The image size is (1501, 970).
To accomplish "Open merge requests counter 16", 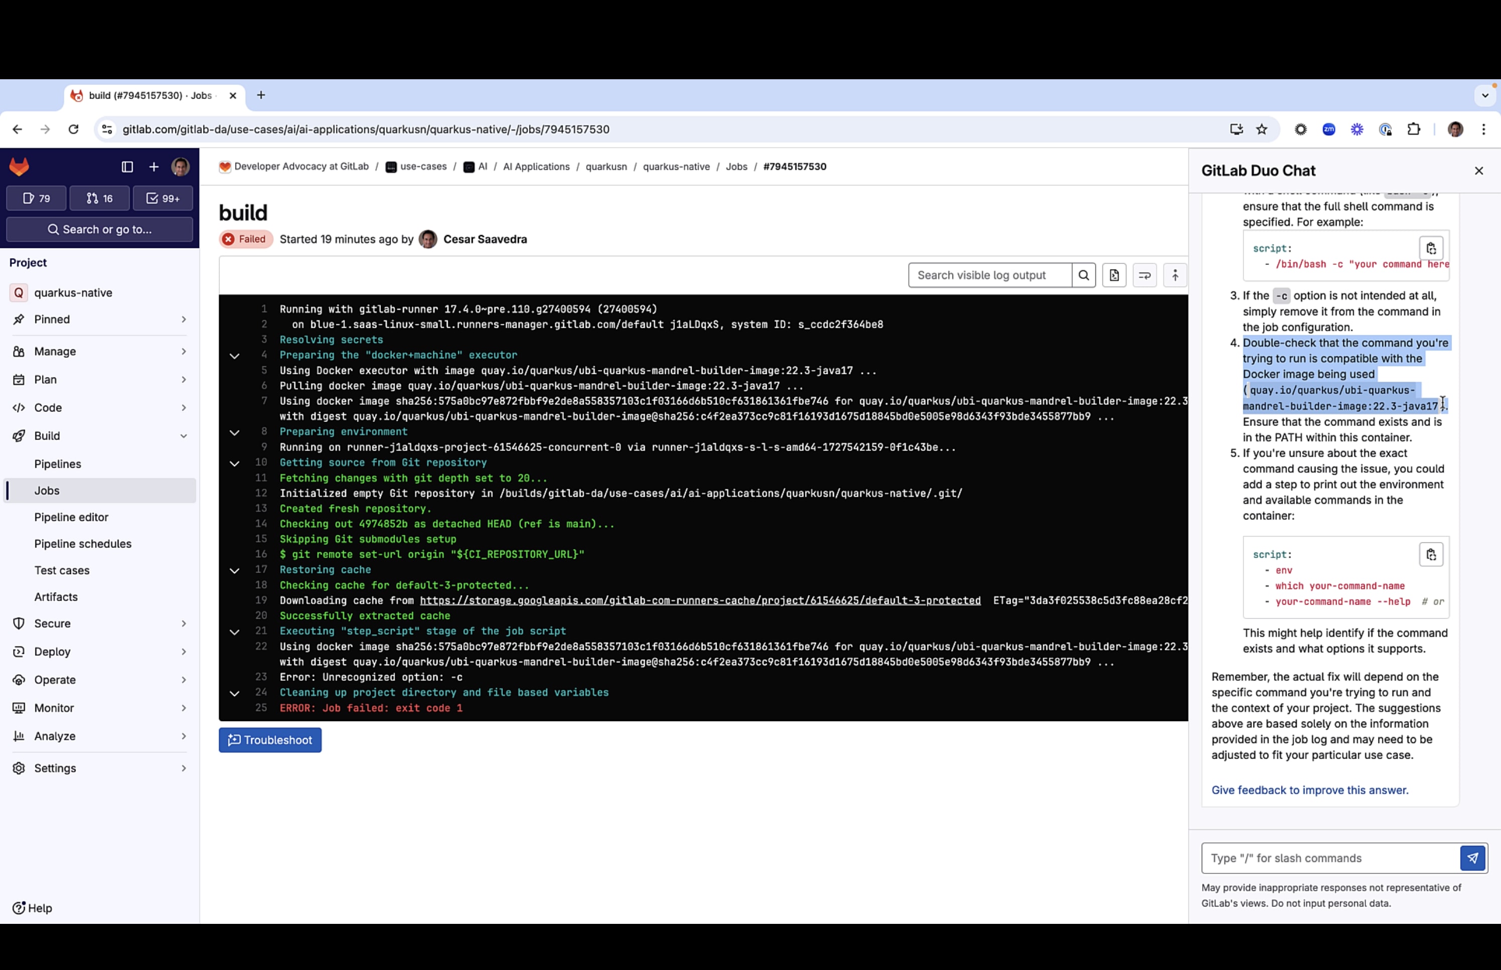I will click(x=99, y=199).
